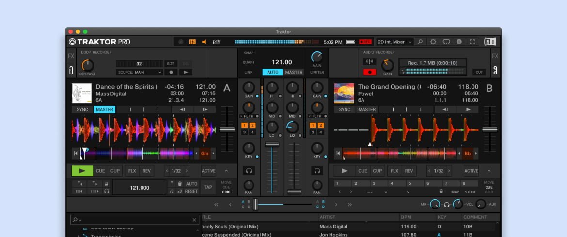Switch Deck A advanced panel to GRID
Image resolution: width=567 pixels, height=237 pixels.
point(226,192)
